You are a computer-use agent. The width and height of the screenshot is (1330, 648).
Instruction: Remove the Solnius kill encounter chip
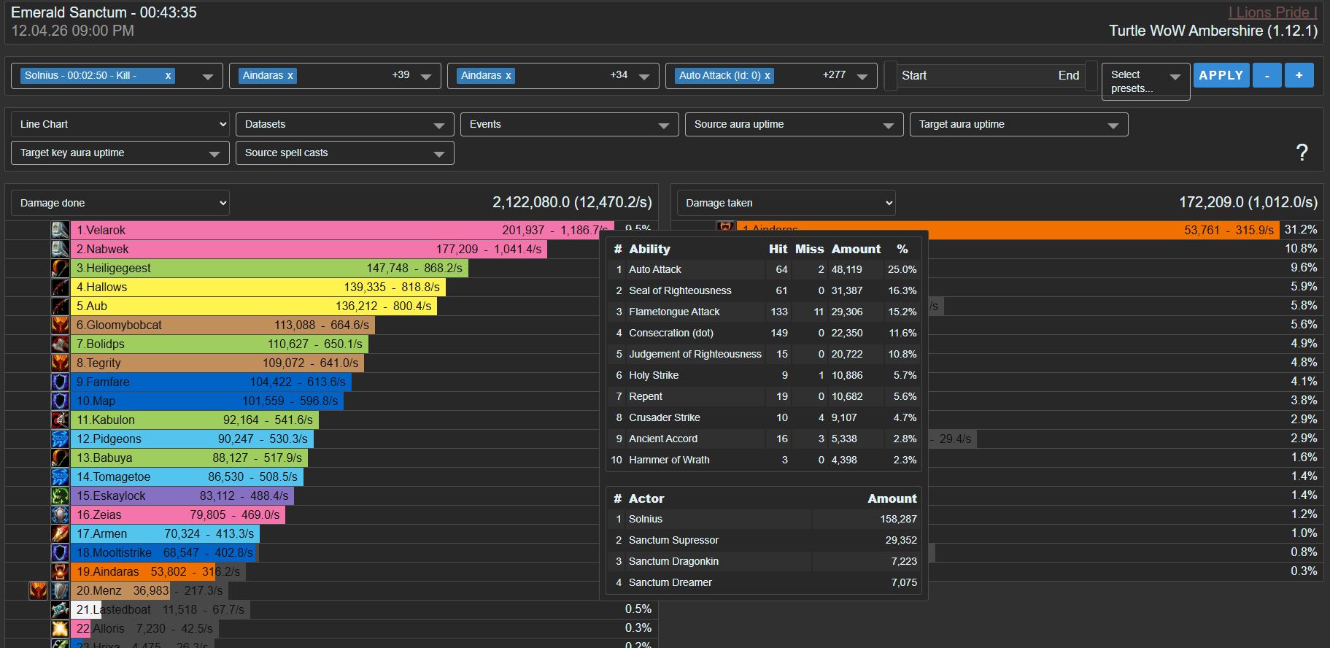coord(168,76)
